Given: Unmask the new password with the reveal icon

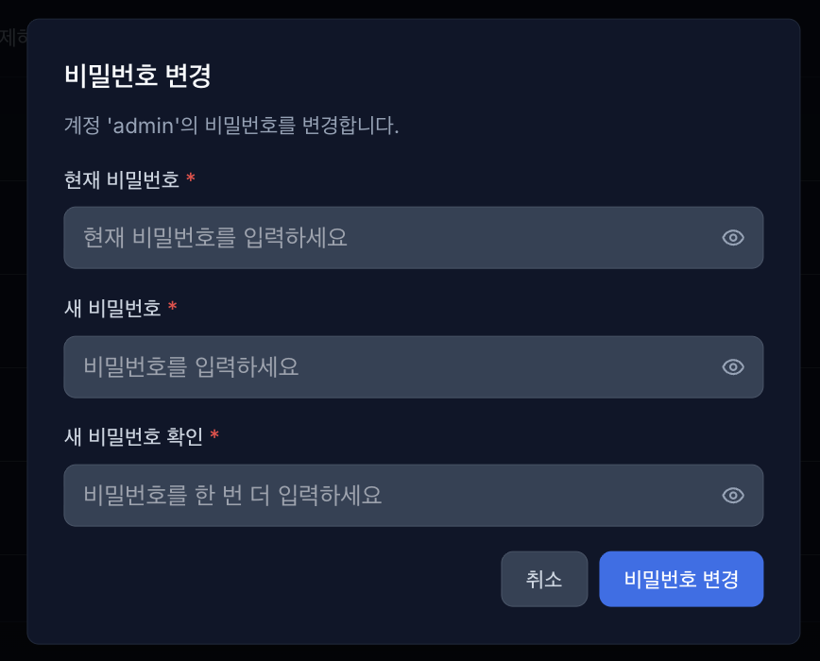Looking at the screenshot, I should 733,366.
